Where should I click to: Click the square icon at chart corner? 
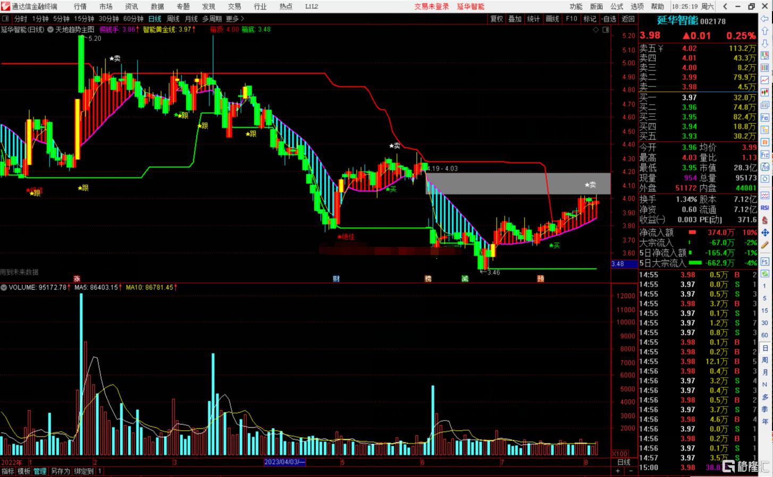click(606, 30)
